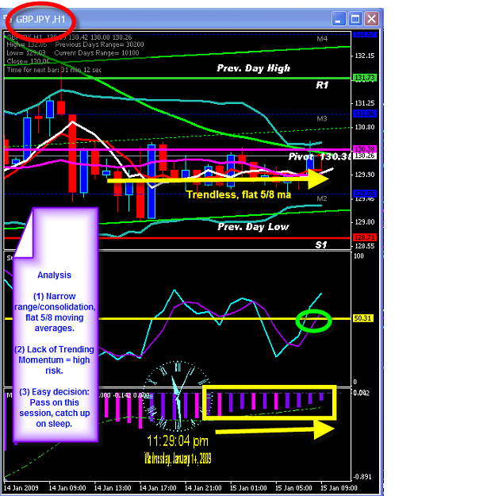Click the 100 stochastic scale value

click(358, 256)
